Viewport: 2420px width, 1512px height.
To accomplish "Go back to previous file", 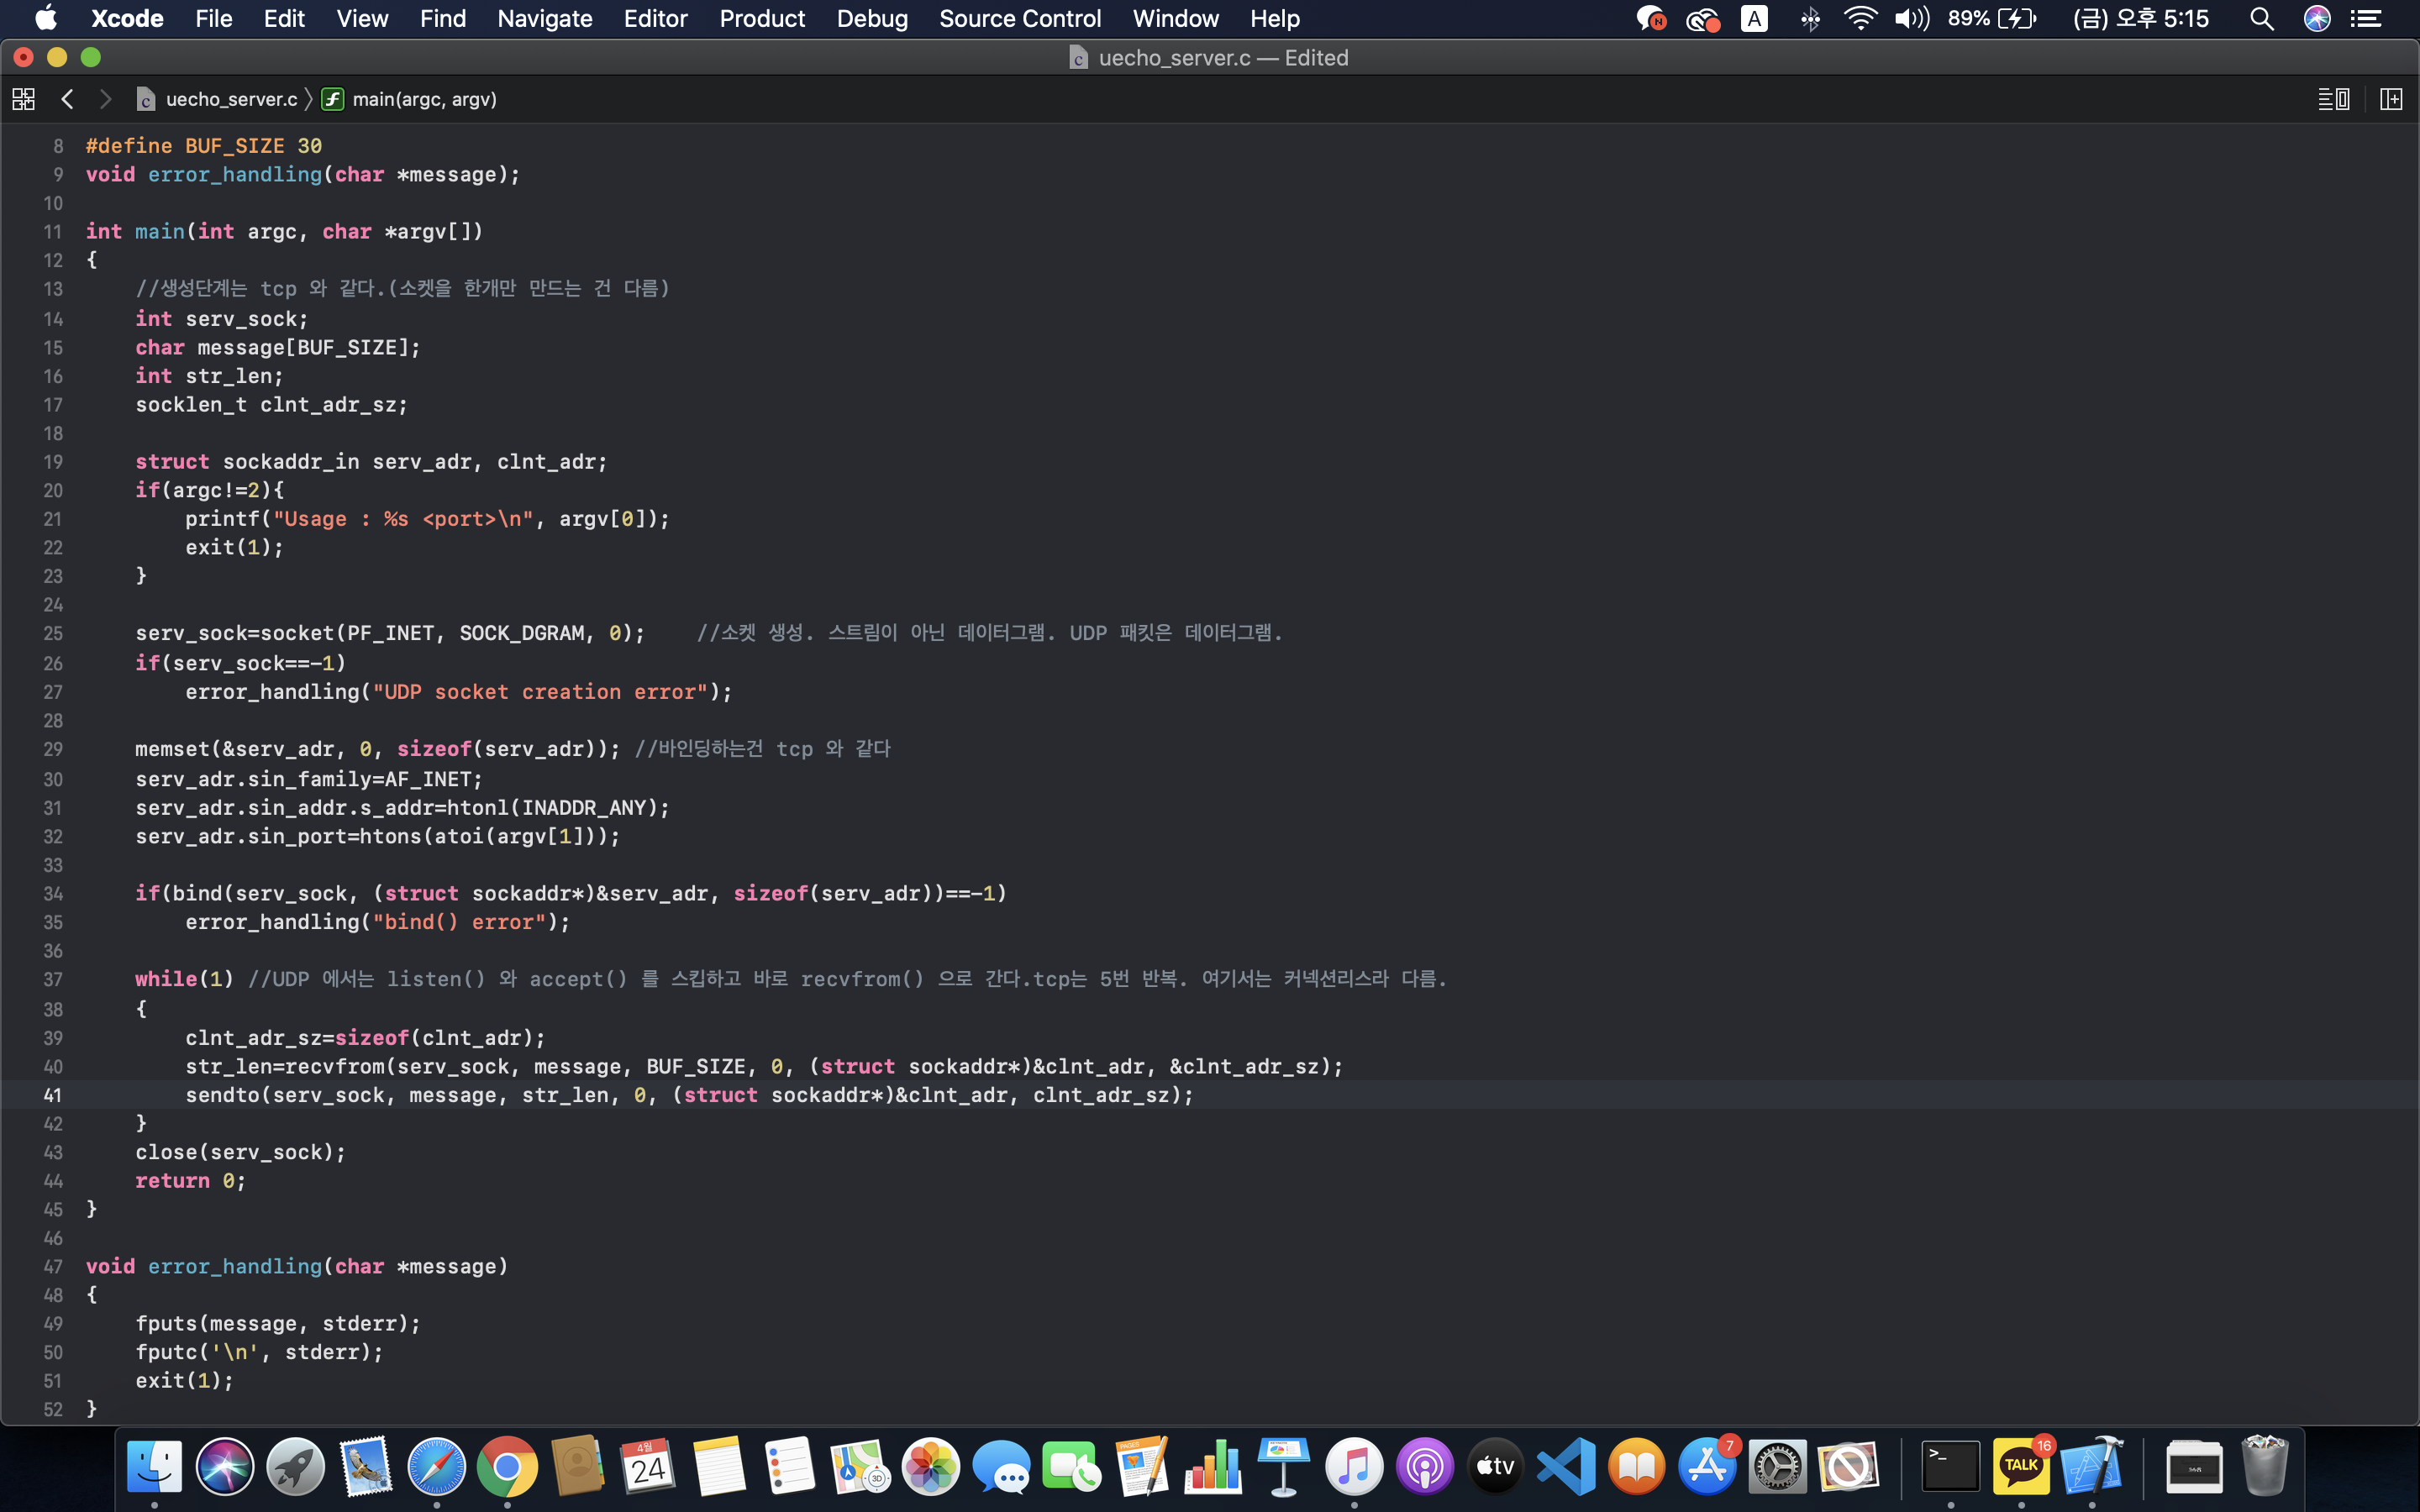I will 67,99.
